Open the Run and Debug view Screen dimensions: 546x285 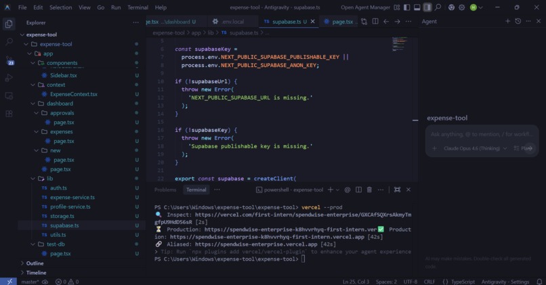9,78
